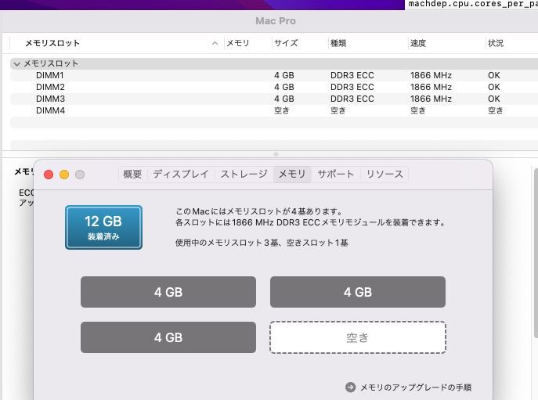Switch to the ディスプレイ tab
The width and height of the screenshot is (538, 400).
181,175
